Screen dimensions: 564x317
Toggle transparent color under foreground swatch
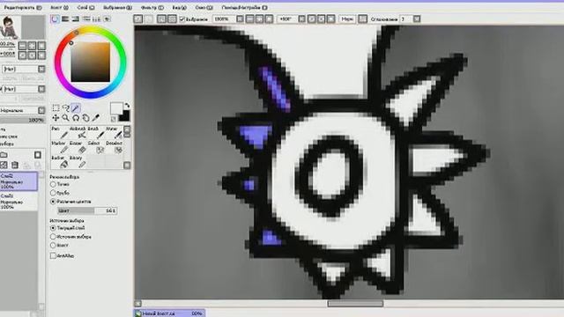pyautogui.click(x=114, y=119)
